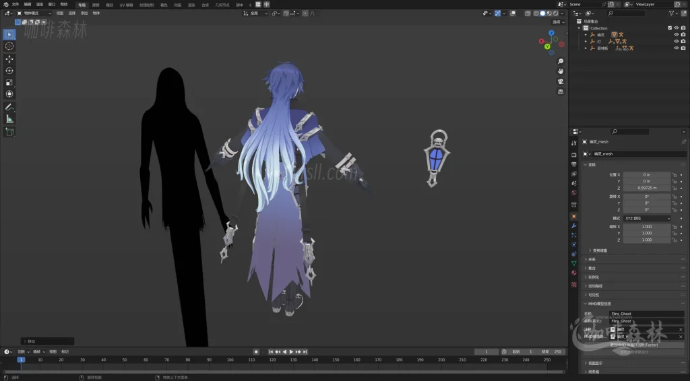Screen dimensions: 690x381
Task: Open the object mode dropdown
Action: pyautogui.click(x=34, y=13)
